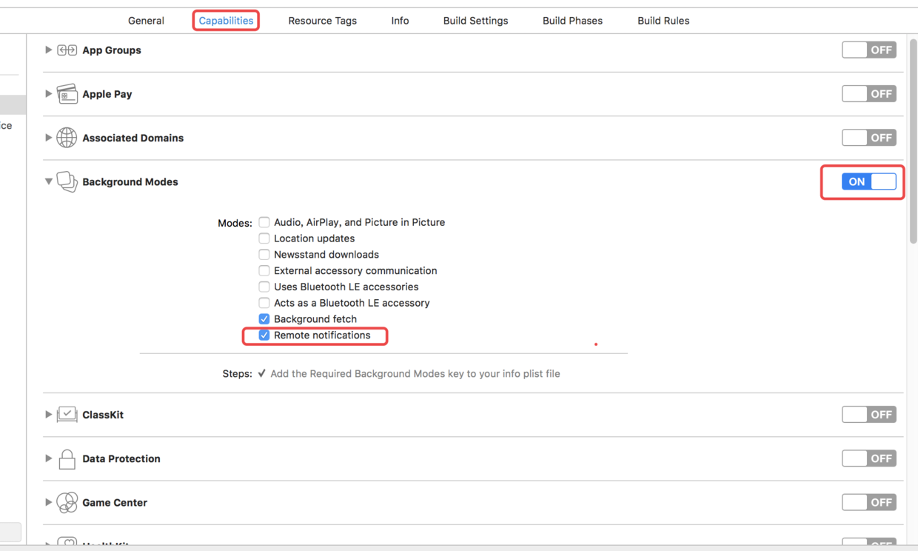Turn off the Background Modes switch
The width and height of the screenshot is (918, 551).
(869, 181)
